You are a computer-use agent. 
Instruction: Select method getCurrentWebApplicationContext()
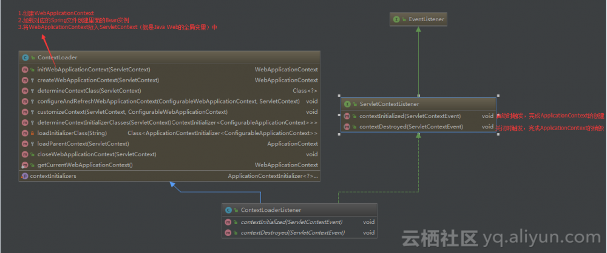click(x=85, y=165)
